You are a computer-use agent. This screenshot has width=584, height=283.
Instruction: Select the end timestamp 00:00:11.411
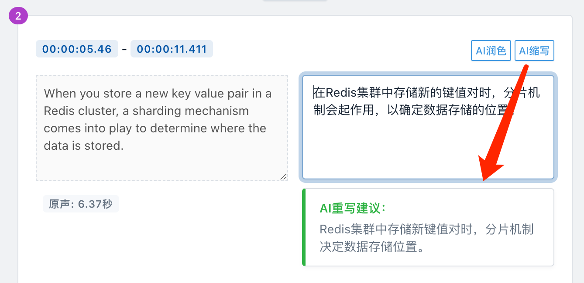click(x=172, y=49)
